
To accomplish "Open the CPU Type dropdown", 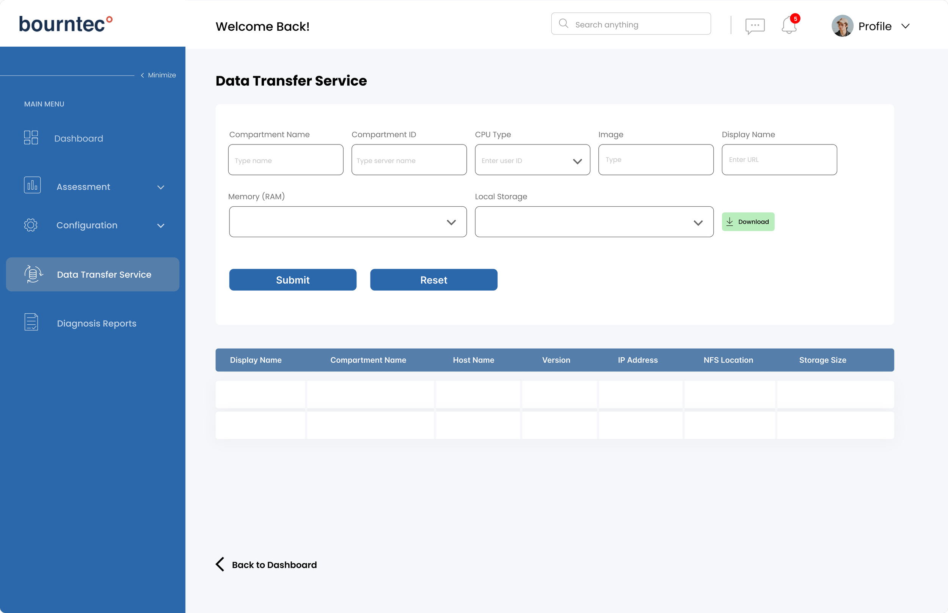I will (577, 161).
